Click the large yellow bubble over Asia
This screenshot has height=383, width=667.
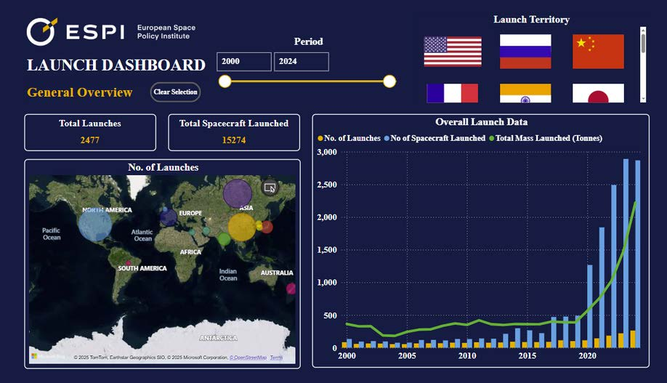242,227
